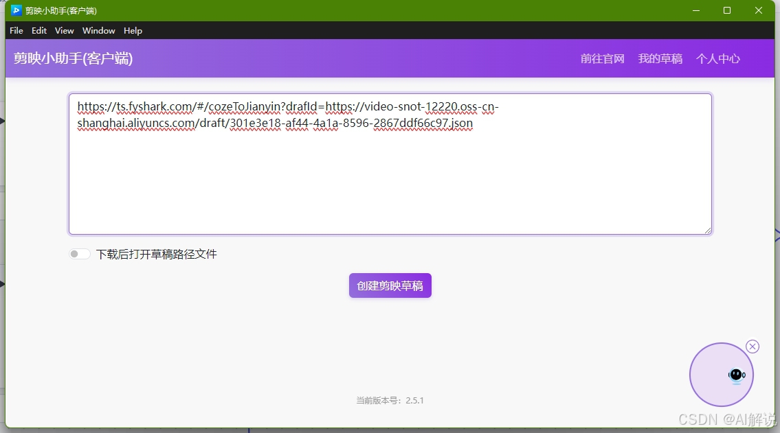Open the floating robot assistant bubble
Viewport: 780px width, 433px height.
point(722,375)
